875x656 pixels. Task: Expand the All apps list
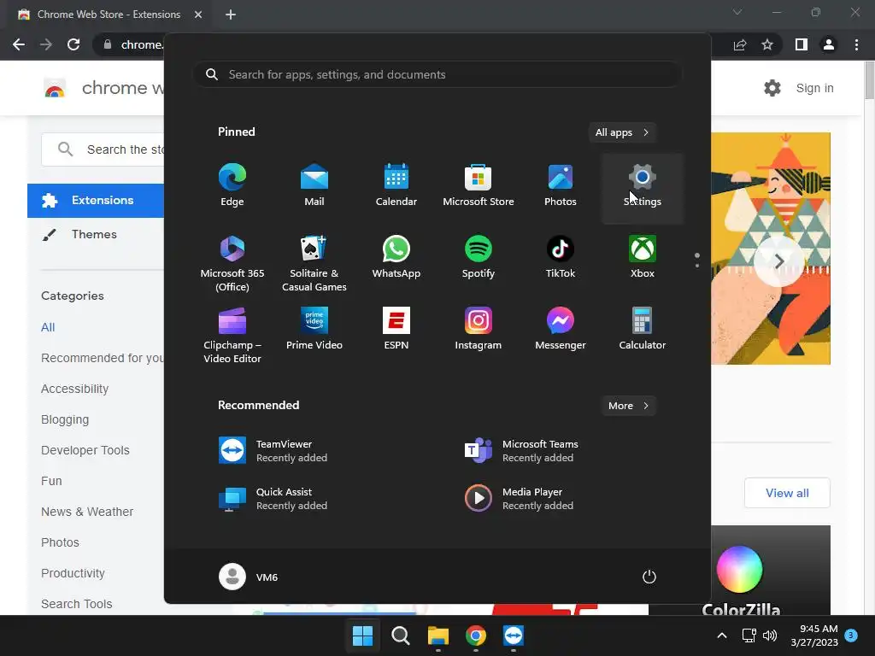click(x=622, y=132)
